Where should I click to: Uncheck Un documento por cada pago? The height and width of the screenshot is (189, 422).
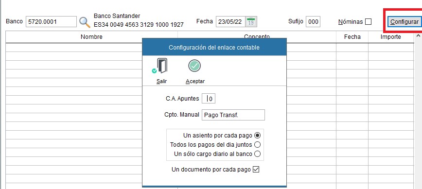pyautogui.click(x=256, y=170)
